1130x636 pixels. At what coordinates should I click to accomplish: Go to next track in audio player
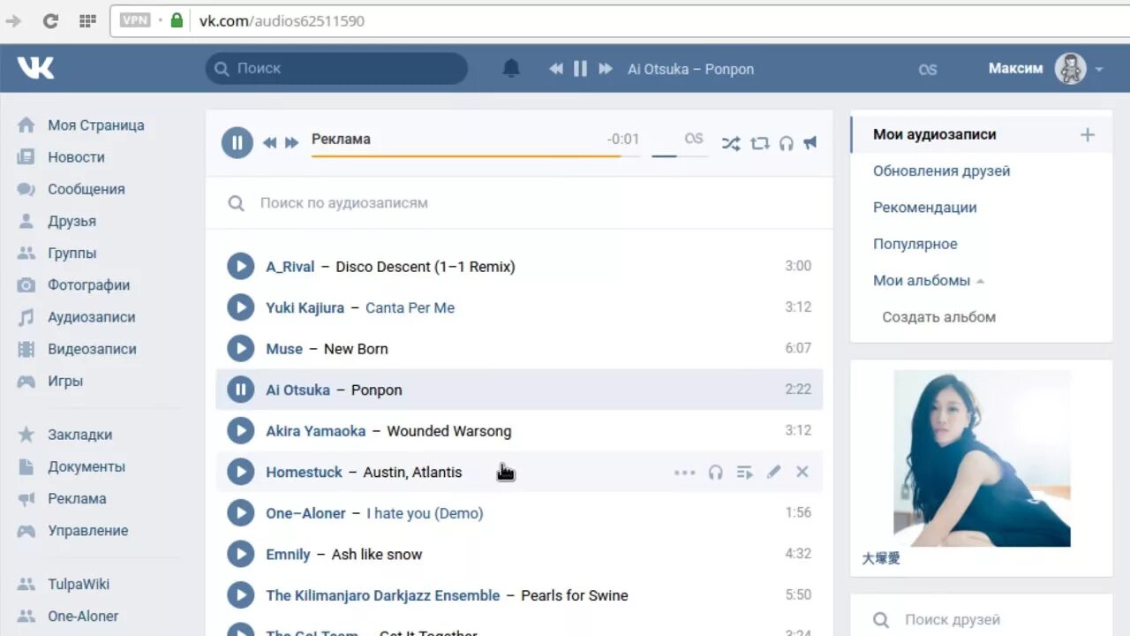(x=292, y=142)
